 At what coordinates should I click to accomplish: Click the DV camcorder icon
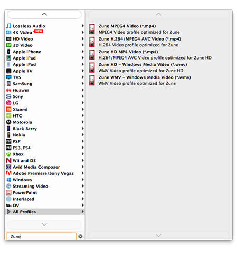click(8, 206)
